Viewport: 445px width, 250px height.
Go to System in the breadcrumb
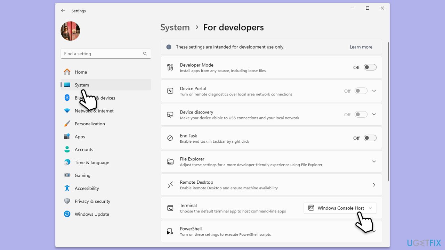(175, 27)
